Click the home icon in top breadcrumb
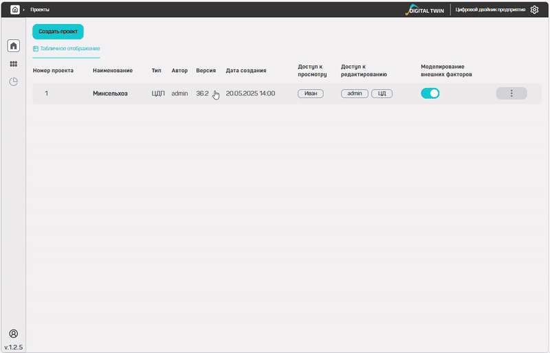Image resolution: width=550 pixels, height=353 pixels. click(14, 10)
